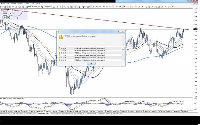Zoom in on the chart

point(65,7)
